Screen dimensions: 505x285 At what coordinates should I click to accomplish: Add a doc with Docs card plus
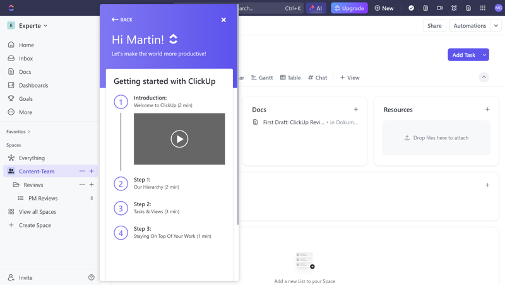tap(356, 109)
